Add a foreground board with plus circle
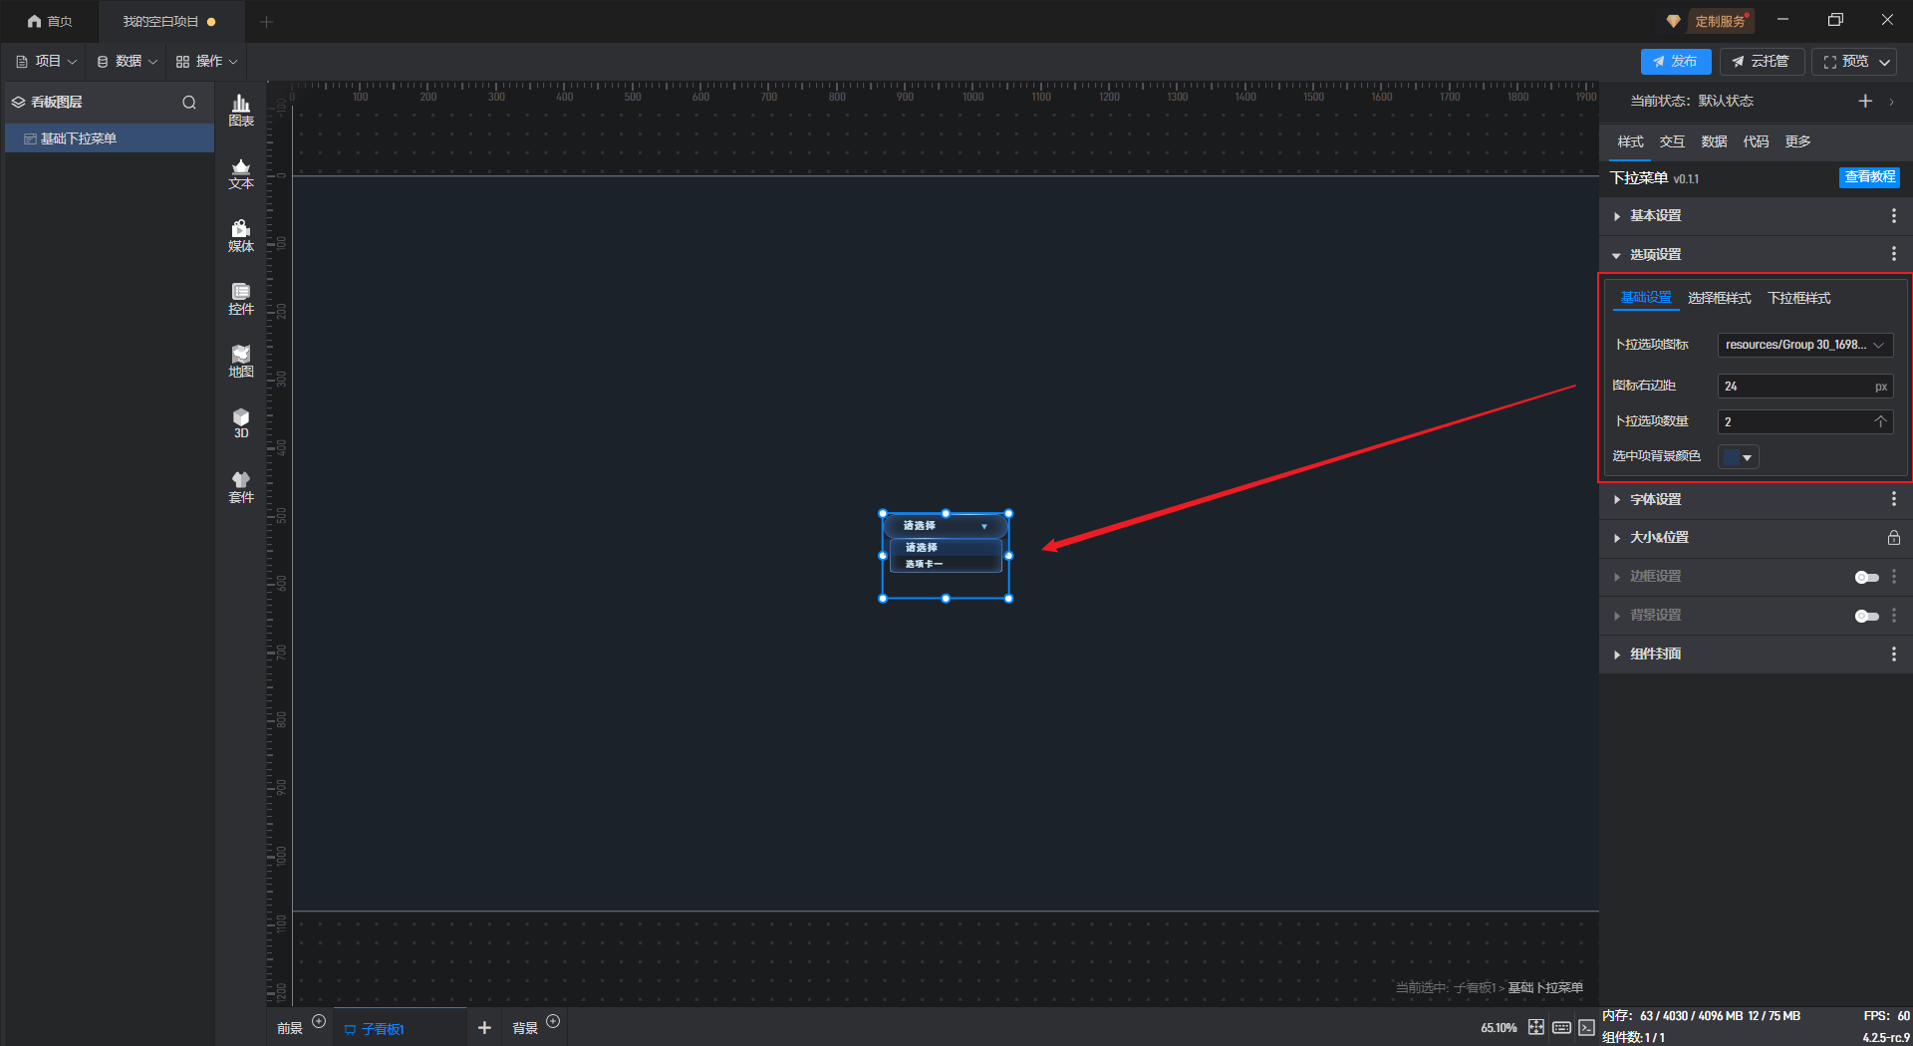 click(x=319, y=1021)
